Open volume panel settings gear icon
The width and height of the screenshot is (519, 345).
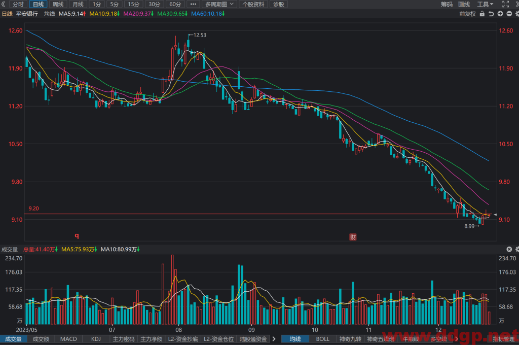pyautogui.click(x=517, y=249)
